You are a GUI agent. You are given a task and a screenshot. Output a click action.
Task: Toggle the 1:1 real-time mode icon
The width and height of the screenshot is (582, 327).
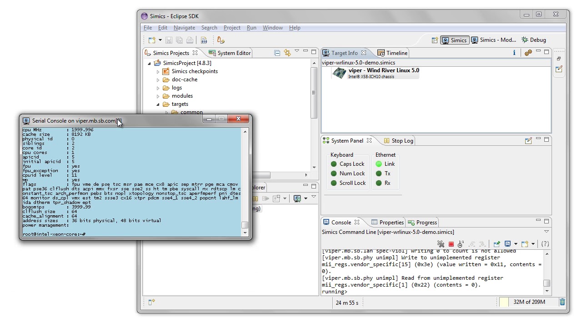(x=461, y=244)
